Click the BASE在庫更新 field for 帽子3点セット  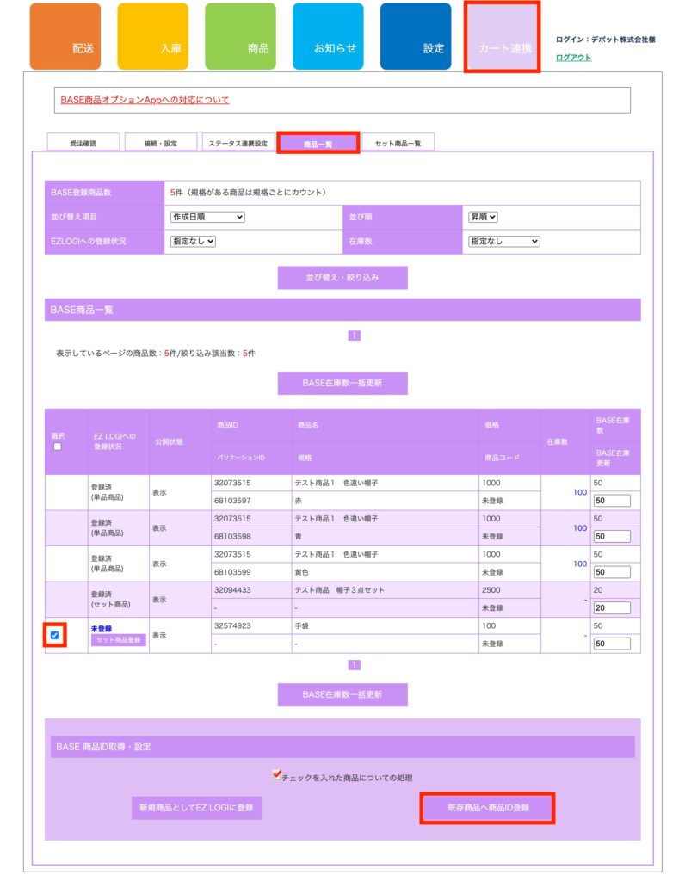tap(612, 607)
